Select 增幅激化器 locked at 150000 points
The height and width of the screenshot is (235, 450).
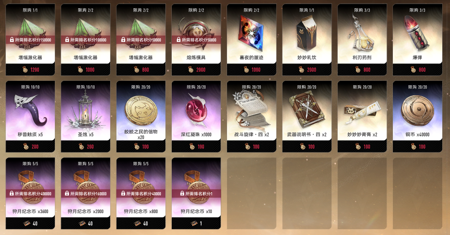pos(30,40)
